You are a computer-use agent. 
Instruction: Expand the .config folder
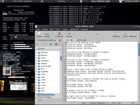(36, 80)
